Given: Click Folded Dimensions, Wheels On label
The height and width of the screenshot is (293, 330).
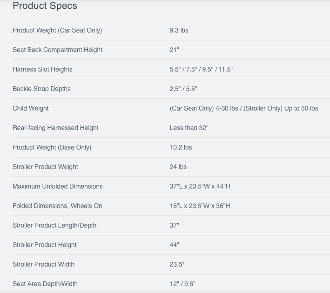Looking at the screenshot, I should pyautogui.click(x=57, y=206).
